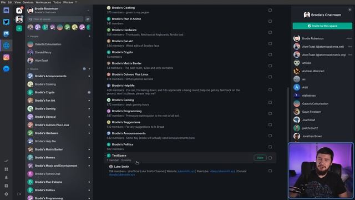This screenshot has height=200, width=355.
Task: Go to the Home space button
Action: [19, 11]
